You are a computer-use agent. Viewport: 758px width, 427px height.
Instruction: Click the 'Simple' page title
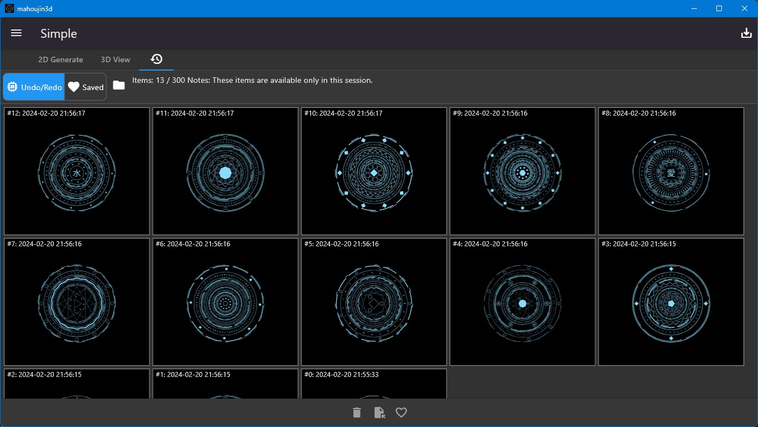coord(58,33)
